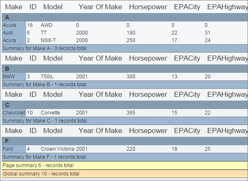Click the group C header row

(x=125, y=105)
